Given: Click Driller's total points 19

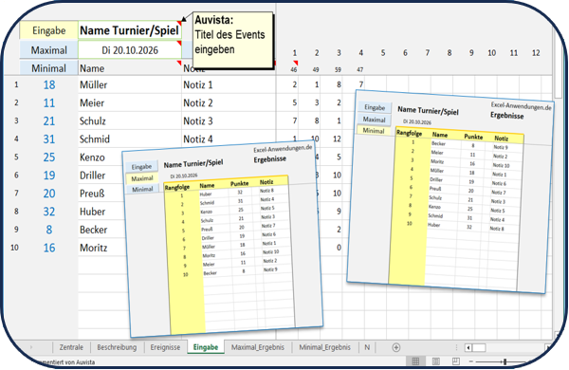Looking at the screenshot, I should 49,176.
